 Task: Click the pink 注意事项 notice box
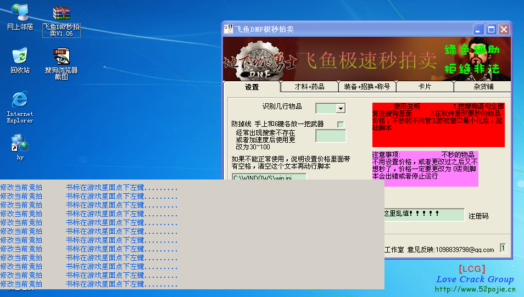pos(425,169)
